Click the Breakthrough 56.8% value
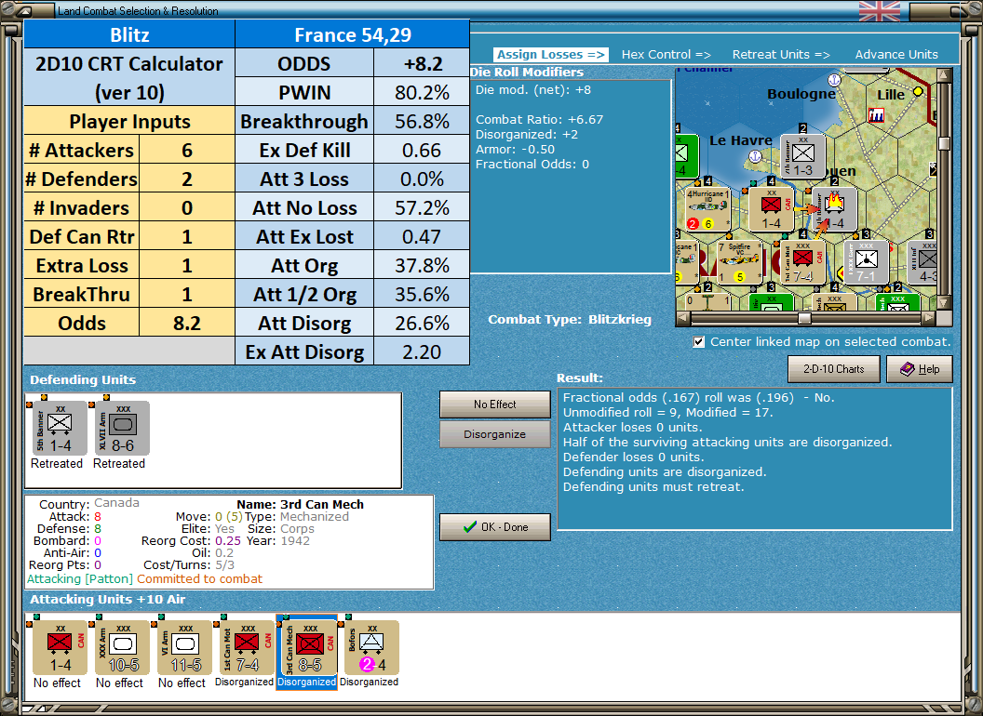983x716 pixels. [x=422, y=122]
